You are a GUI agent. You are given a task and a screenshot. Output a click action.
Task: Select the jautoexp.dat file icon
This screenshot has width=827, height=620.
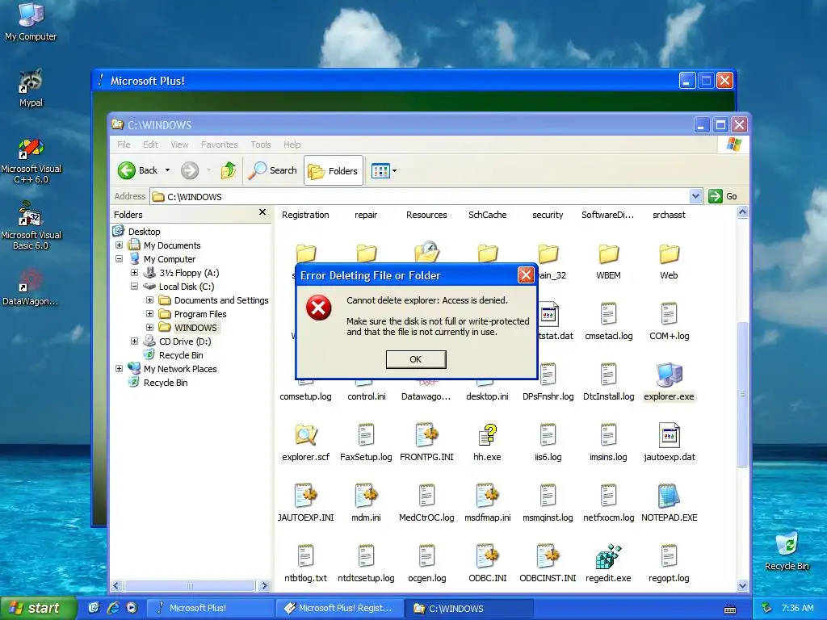click(669, 435)
